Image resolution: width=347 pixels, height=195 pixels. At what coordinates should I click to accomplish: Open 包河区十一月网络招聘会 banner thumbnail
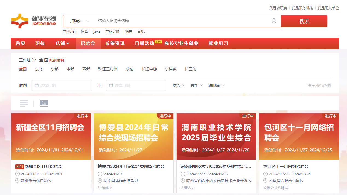[299, 137]
